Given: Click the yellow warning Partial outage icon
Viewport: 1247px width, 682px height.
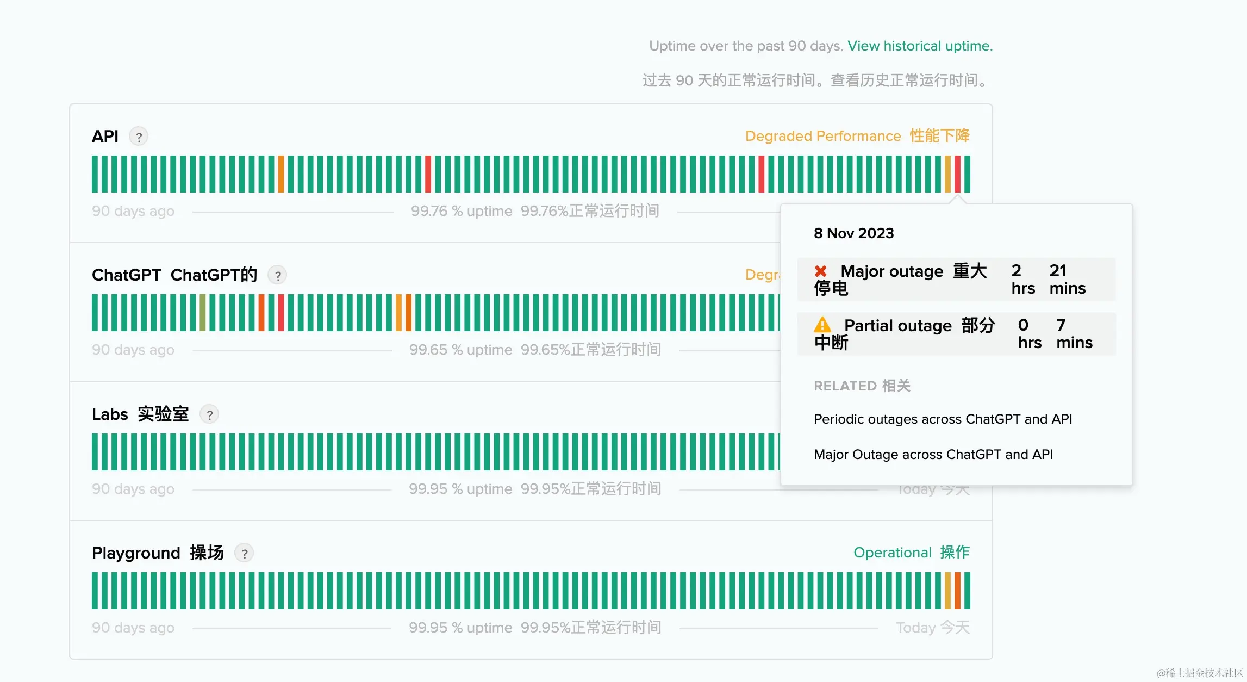Looking at the screenshot, I should 822,325.
